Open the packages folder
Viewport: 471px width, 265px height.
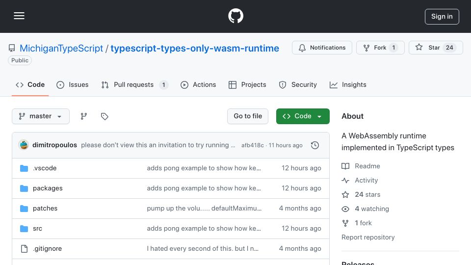coord(48,188)
